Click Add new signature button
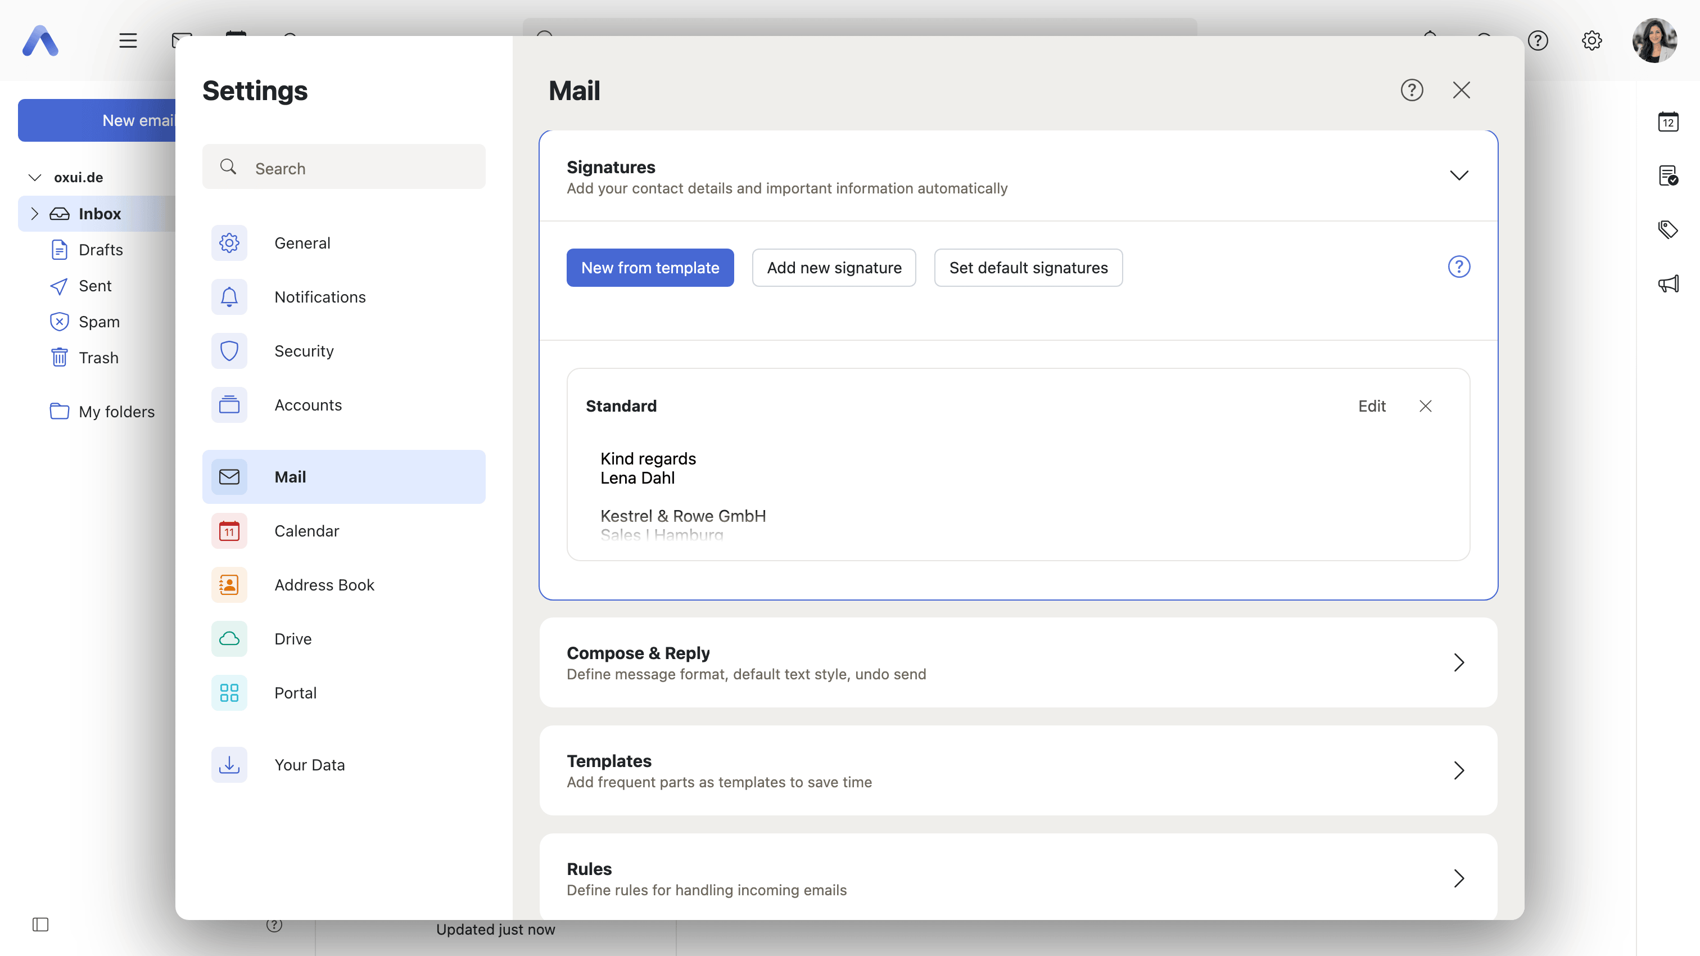The height and width of the screenshot is (956, 1700). click(x=834, y=267)
